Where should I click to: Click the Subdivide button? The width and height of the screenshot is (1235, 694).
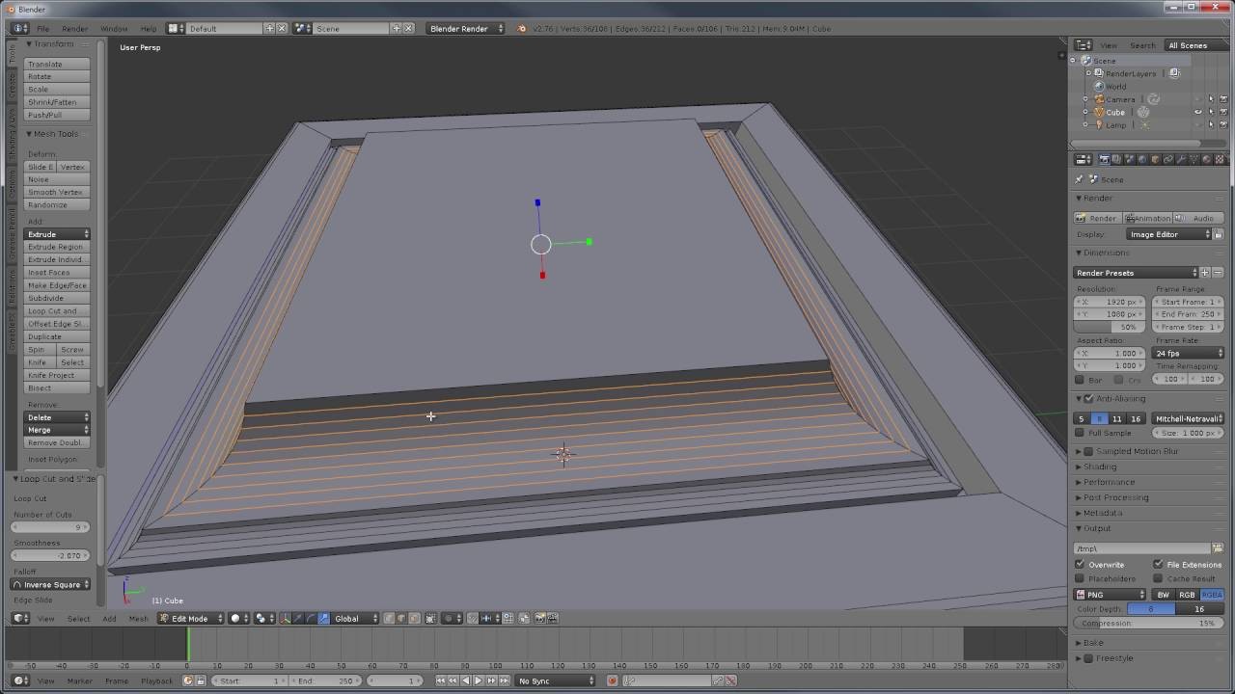[57, 298]
